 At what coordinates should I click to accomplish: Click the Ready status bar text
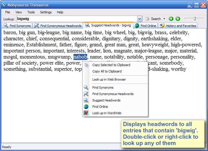coord(7,147)
